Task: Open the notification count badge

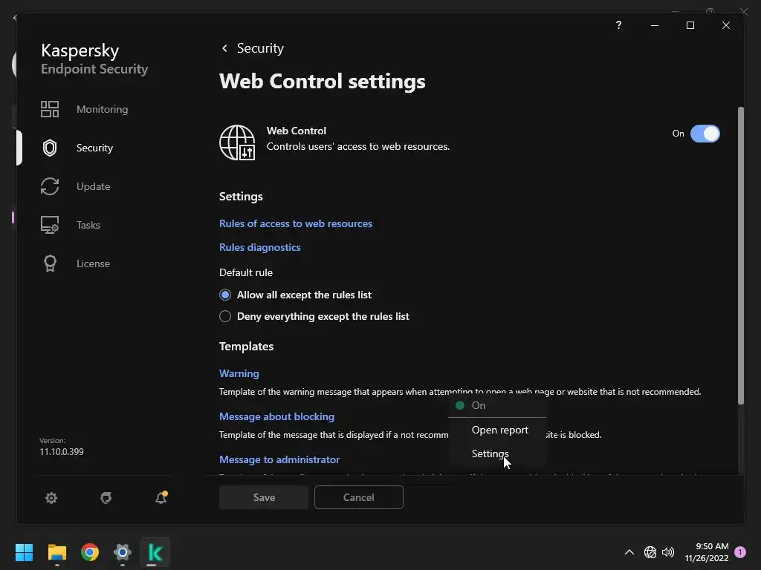Action: pyautogui.click(x=740, y=552)
